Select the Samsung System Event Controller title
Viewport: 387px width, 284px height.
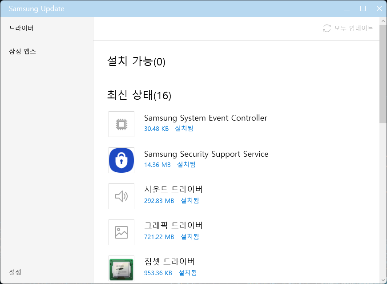point(206,118)
